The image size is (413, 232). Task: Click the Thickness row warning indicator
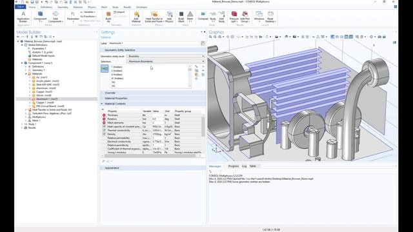coord(104,115)
